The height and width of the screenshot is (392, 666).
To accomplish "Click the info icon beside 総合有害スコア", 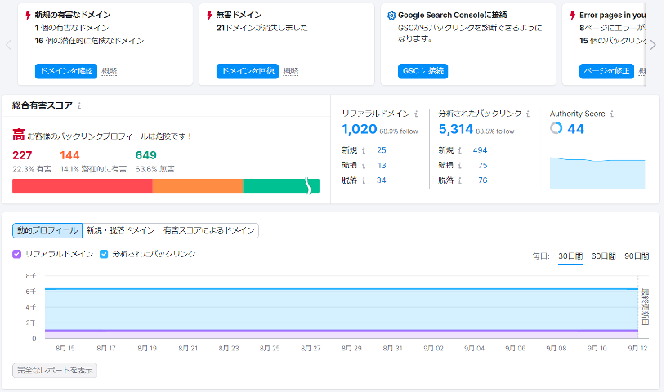I will click(79, 106).
